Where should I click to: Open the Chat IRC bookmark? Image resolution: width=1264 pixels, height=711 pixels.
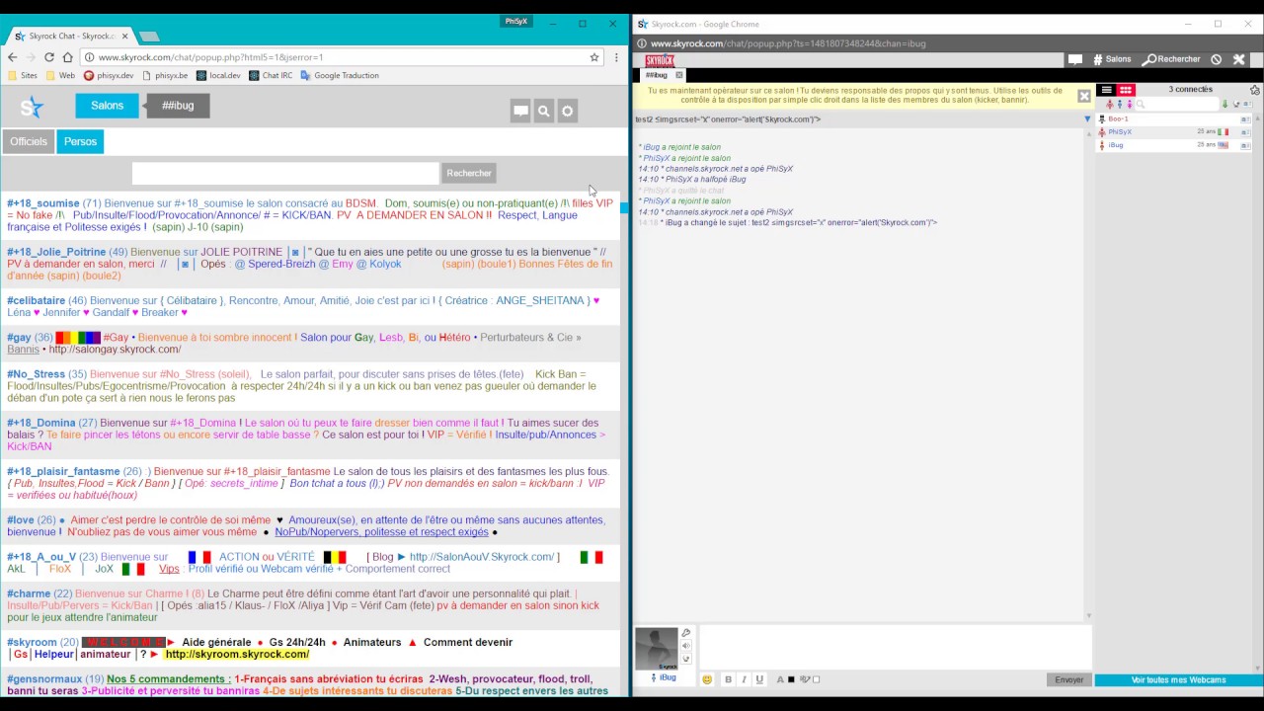270,75
